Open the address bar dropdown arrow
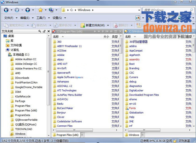Screen dimensions: 196x143 [x=139, y=10]
